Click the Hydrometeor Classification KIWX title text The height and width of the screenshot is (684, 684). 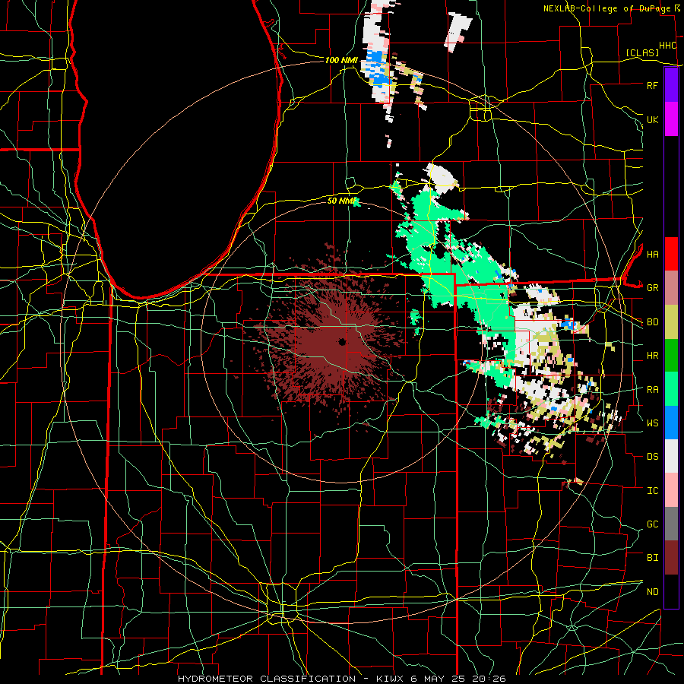coord(341,679)
